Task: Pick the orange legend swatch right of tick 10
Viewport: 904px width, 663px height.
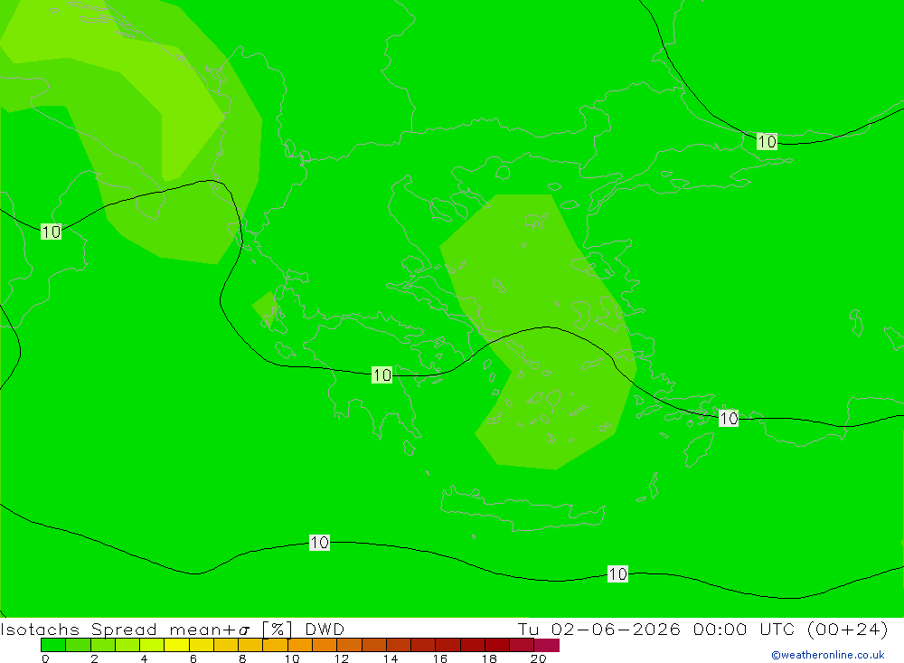Action: point(300,645)
